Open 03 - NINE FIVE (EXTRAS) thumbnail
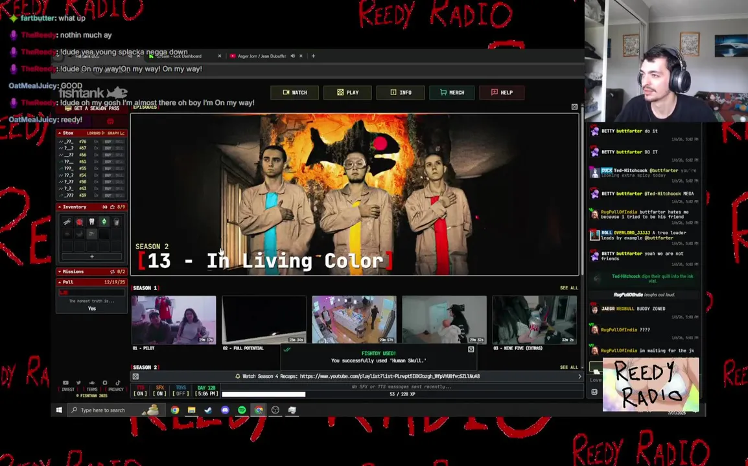 tap(534, 320)
